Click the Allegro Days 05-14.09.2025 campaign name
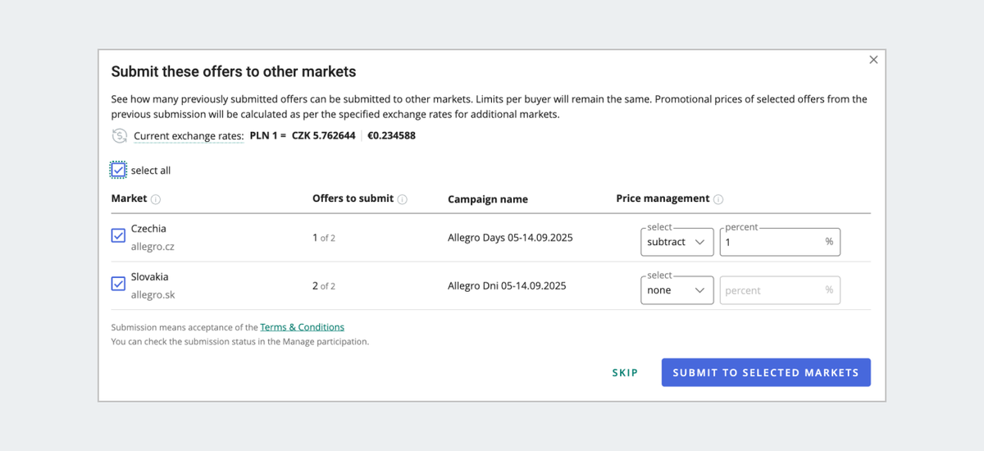Viewport: 984px width, 451px height. click(510, 238)
